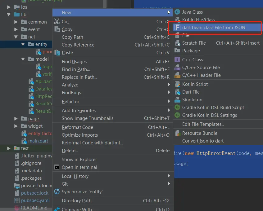The width and height of the screenshot is (263, 211).
Task: Click the .gitignore file icon
Action: coord(16,163)
